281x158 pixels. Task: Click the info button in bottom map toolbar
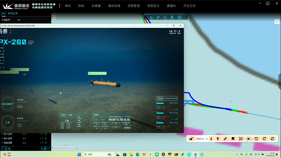tap(211, 139)
